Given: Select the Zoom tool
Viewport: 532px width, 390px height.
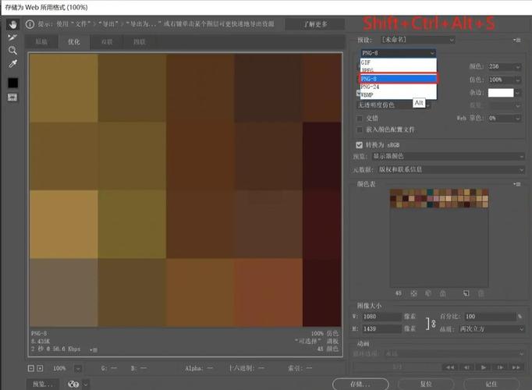Looking at the screenshot, I should 12,50.
